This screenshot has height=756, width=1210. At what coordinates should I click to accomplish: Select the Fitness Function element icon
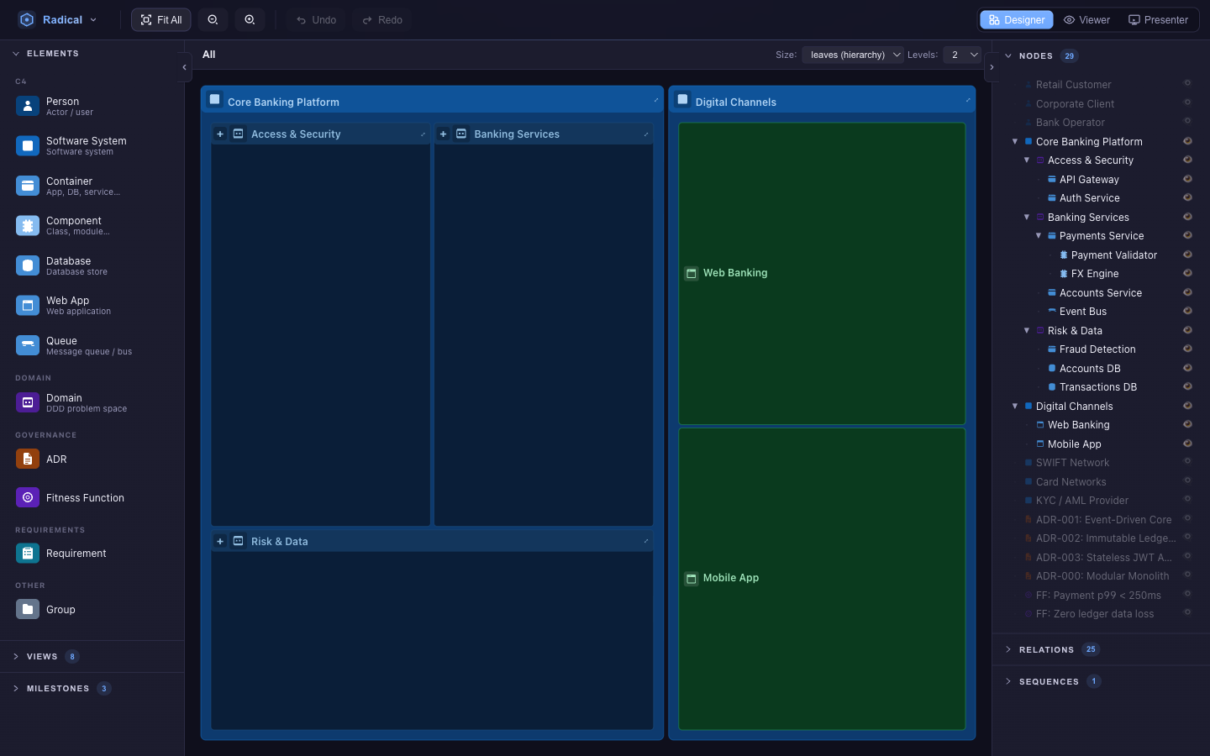coord(28,497)
